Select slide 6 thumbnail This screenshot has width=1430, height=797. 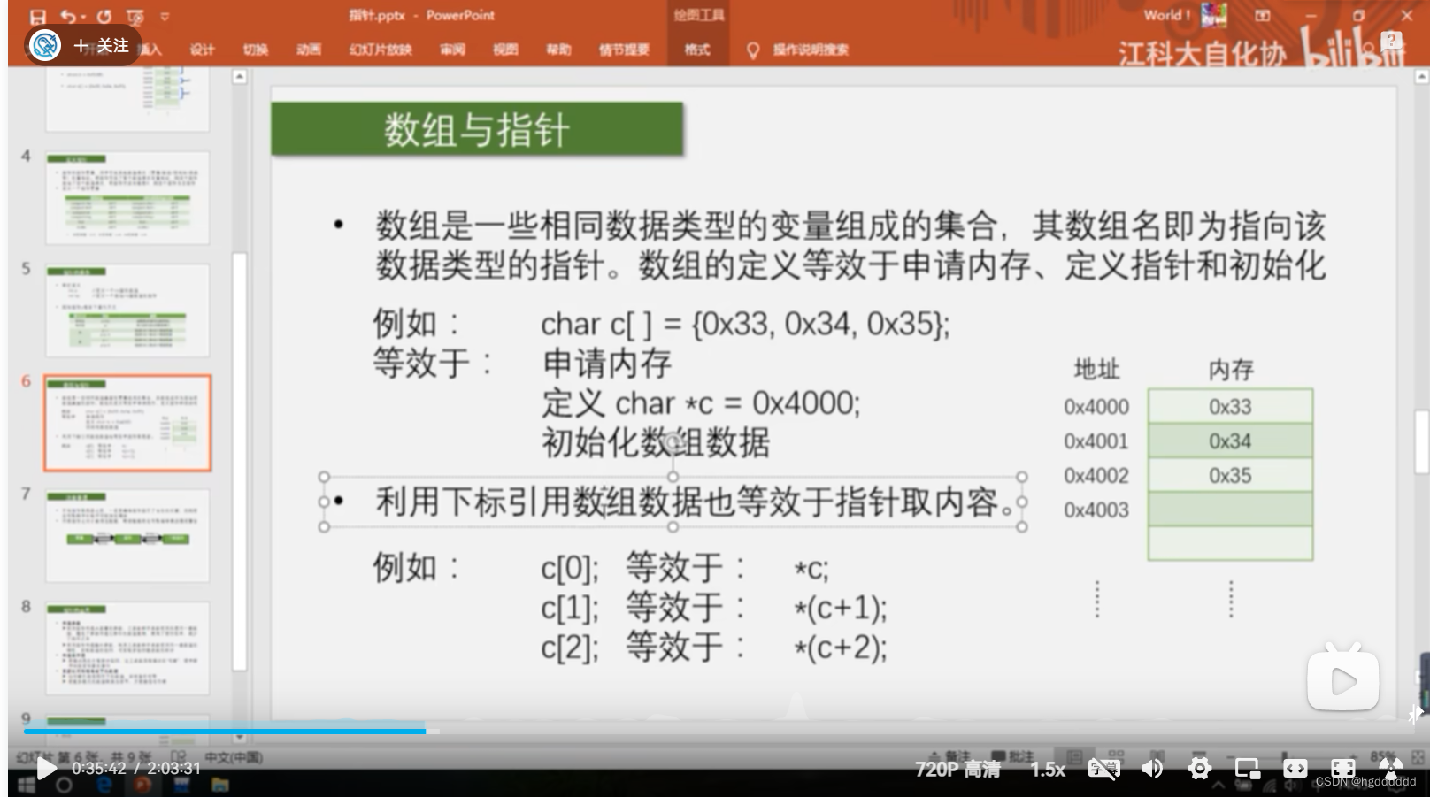click(x=127, y=422)
